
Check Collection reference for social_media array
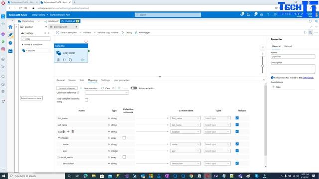click(x=124, y=157)
